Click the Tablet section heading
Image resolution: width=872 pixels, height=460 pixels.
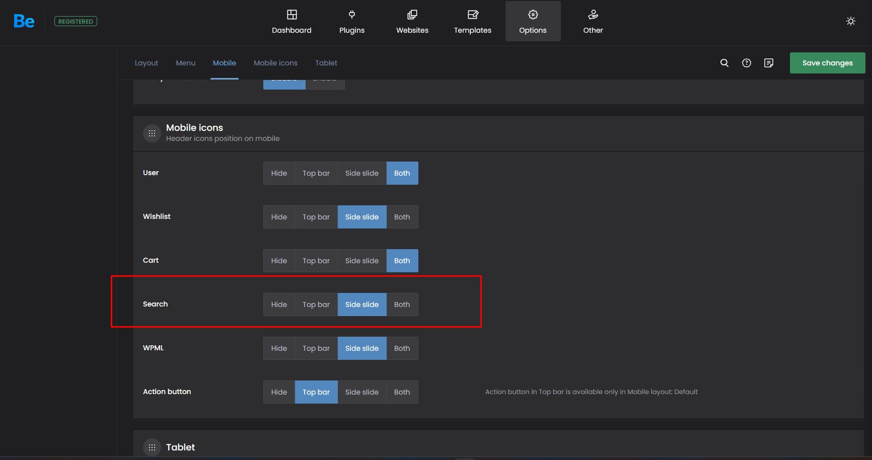point(180,447)
